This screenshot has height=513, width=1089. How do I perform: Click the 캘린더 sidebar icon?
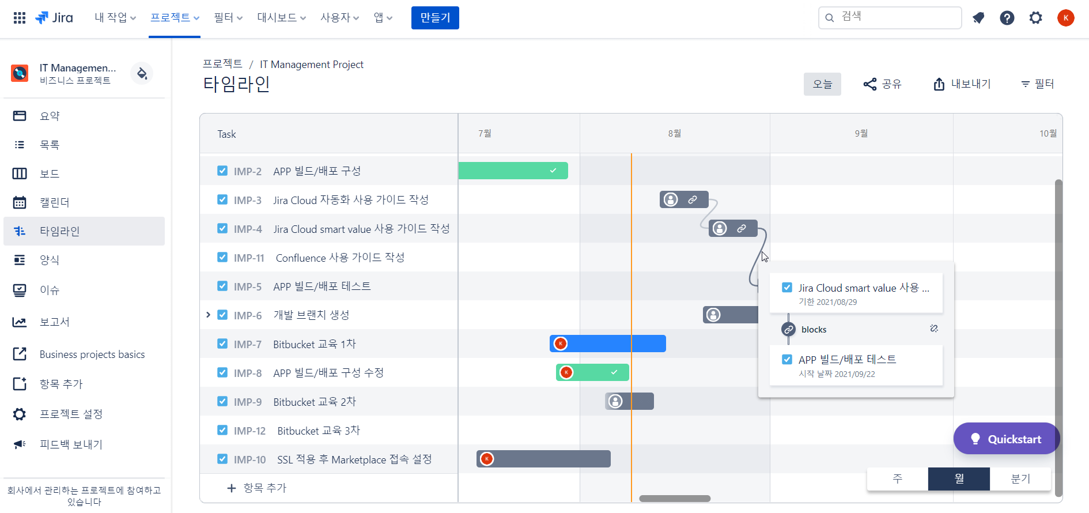(20, 202)
